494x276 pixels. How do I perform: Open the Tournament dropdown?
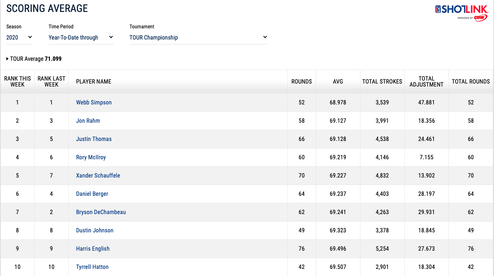coord(198,37)
